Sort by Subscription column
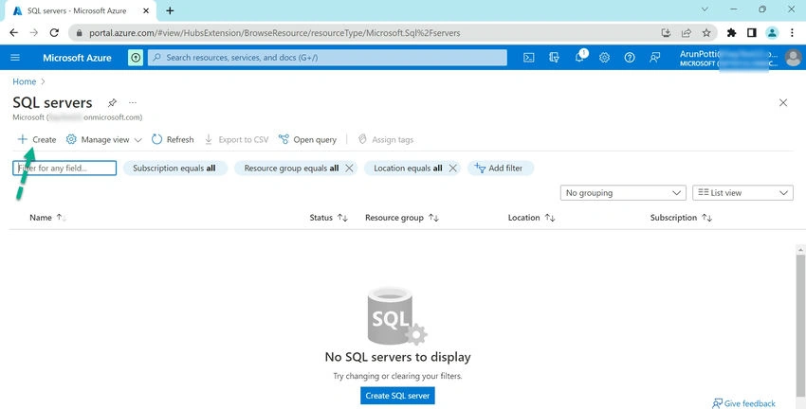The width and height of the screenshot is (806, 409). (x=681, y=218)
